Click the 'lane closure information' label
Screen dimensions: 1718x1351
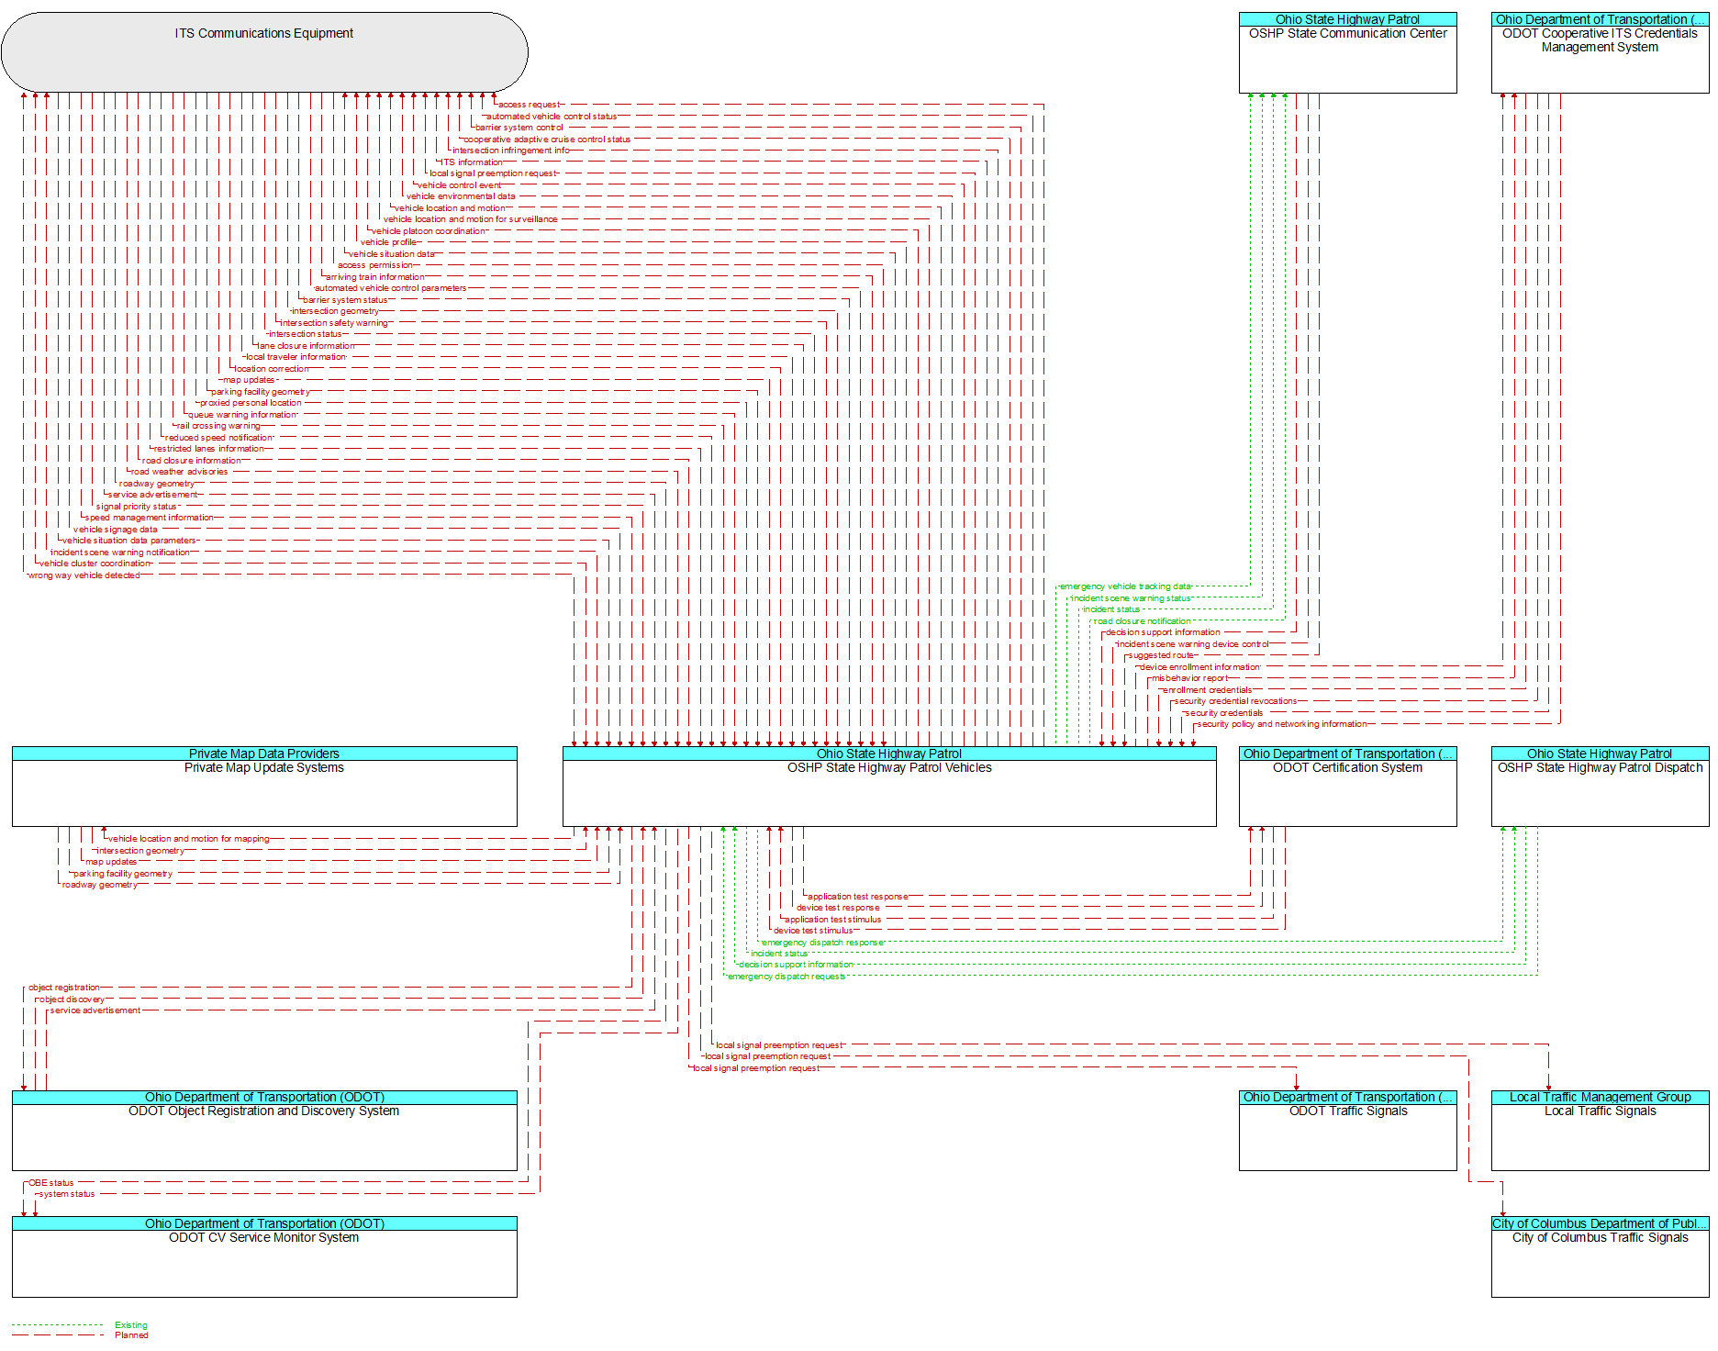pyautogui.click(x=306, y=346)
